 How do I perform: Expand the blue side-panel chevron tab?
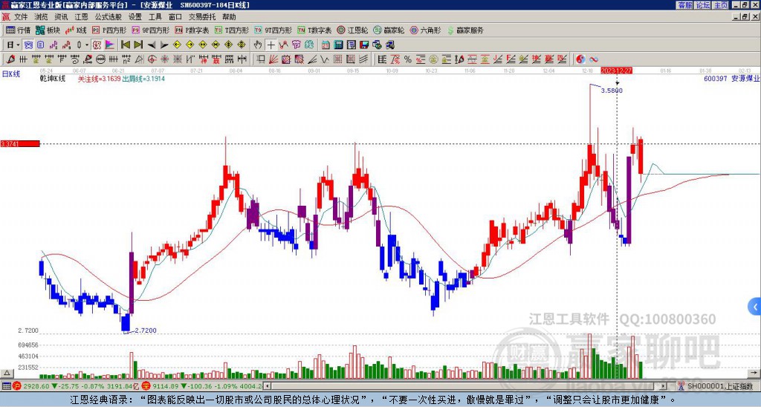click(755, 307)
